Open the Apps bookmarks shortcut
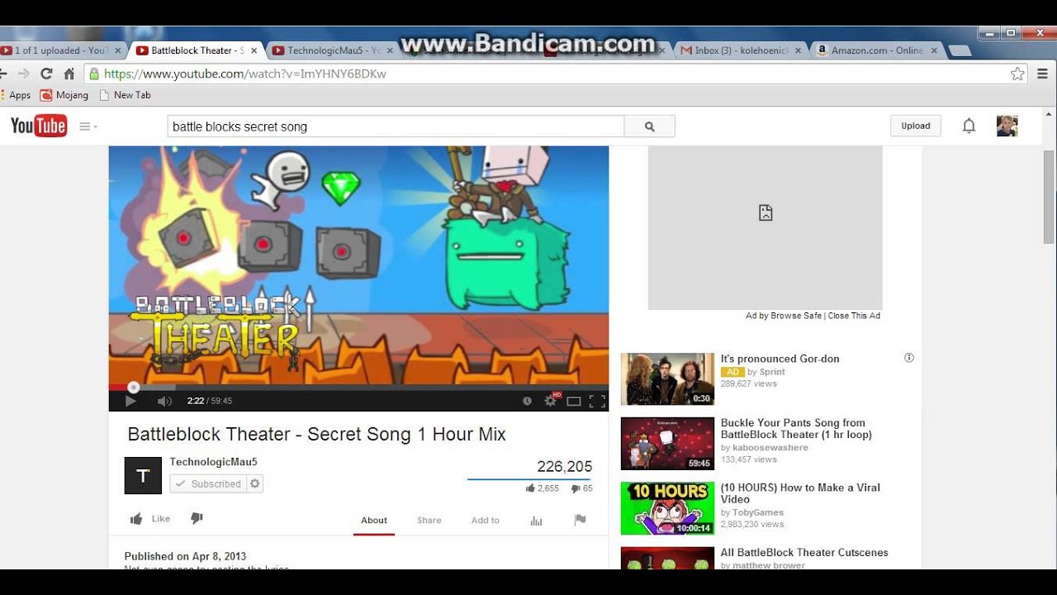Viewport: 1057px width, 595px height. coord(16,95)
